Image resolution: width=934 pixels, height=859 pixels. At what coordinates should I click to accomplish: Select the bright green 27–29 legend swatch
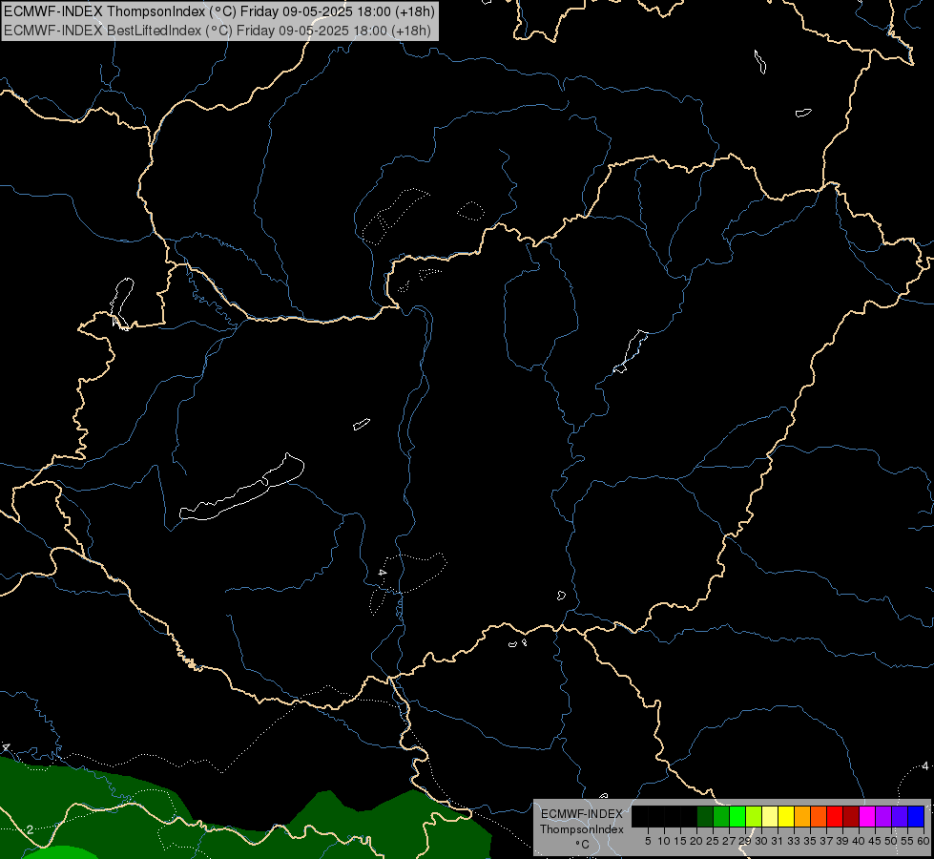tap(737, 816)
